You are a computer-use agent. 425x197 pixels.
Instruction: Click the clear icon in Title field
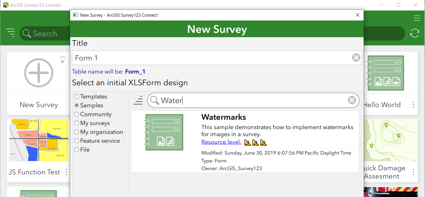coord(356,58)
